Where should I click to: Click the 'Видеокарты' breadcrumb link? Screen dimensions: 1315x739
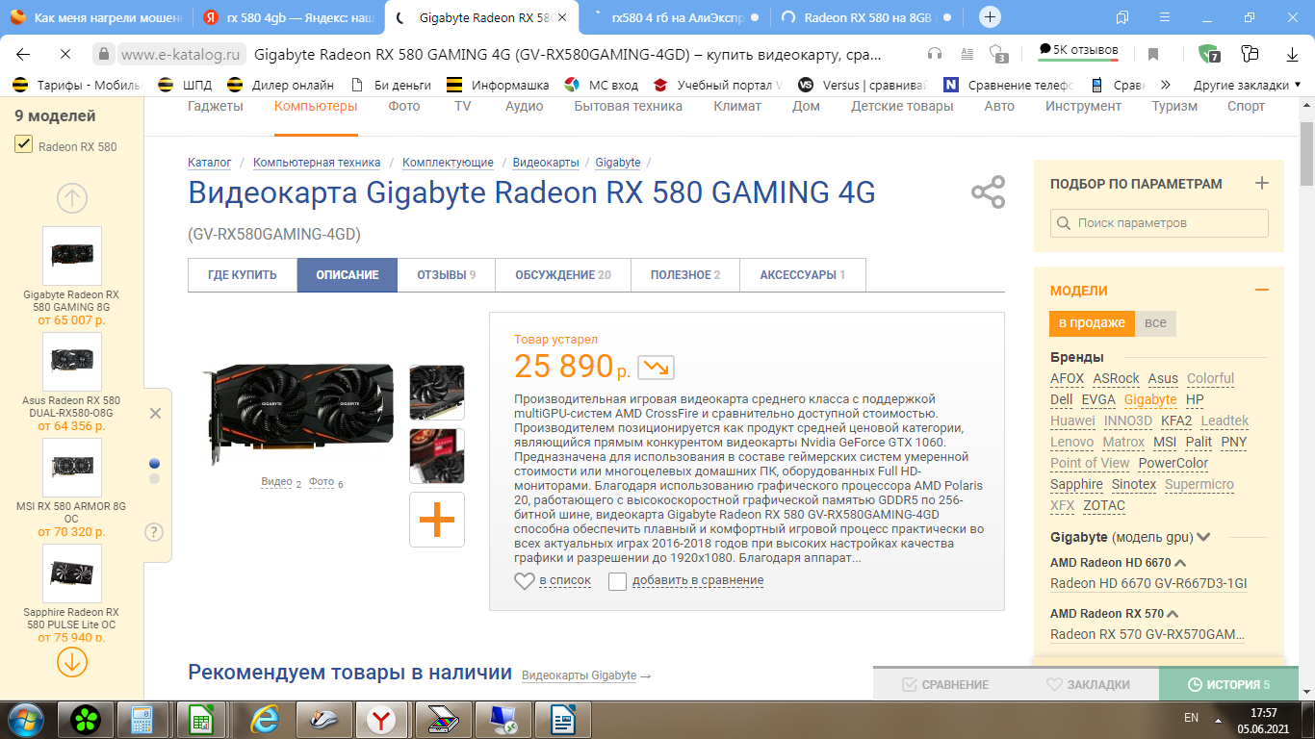pos(546,163)
